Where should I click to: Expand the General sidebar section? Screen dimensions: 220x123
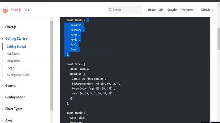point(11,85)
